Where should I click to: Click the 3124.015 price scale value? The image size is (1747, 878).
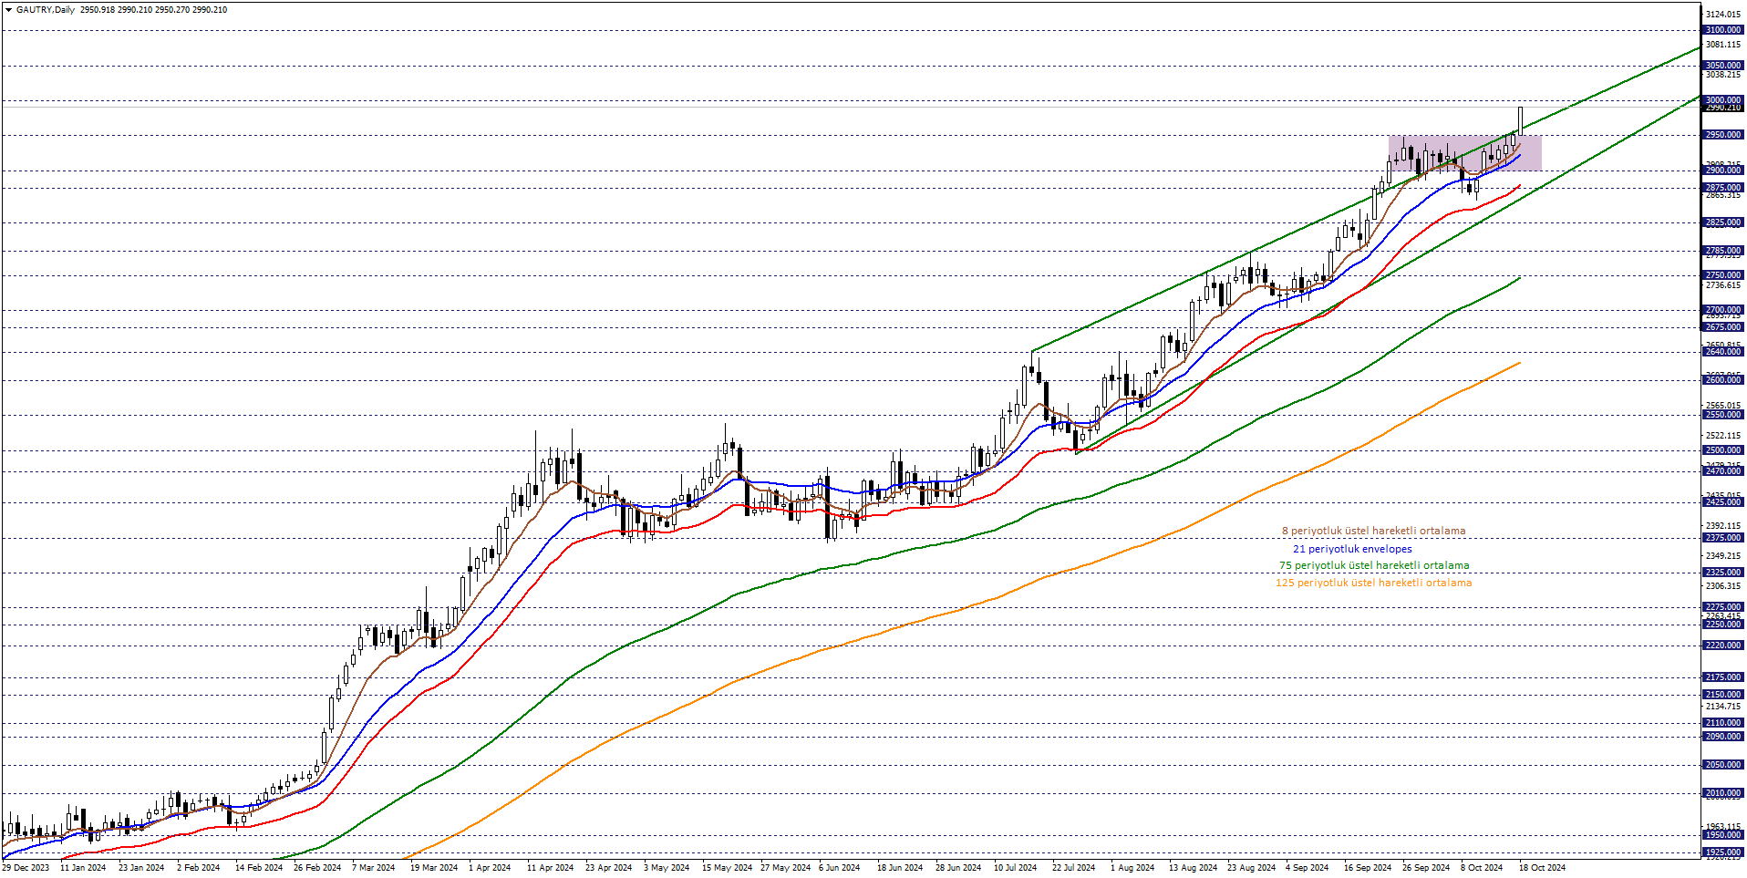click(x=1722, y=15)
